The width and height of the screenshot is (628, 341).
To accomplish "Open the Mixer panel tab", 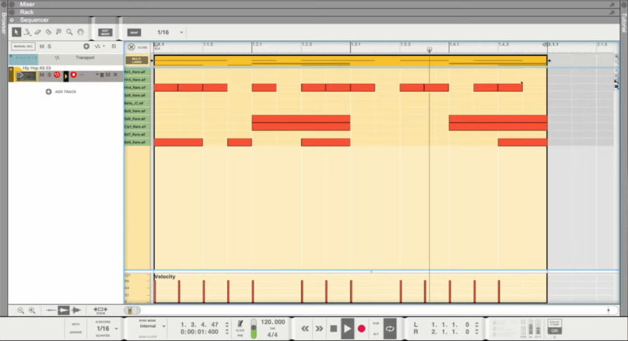I will [27, 4].
